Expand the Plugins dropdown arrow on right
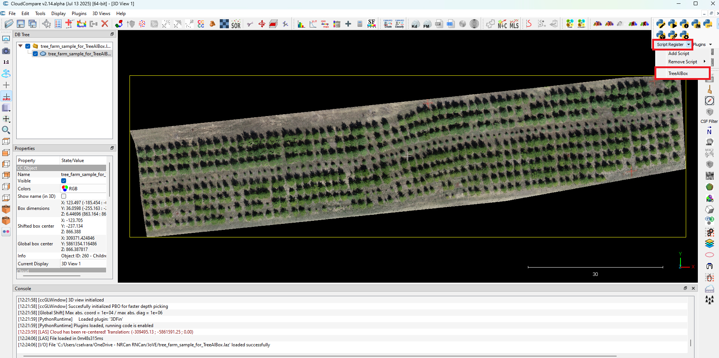Viewport: 719px width, 358px height. click(x=710, y=44)
